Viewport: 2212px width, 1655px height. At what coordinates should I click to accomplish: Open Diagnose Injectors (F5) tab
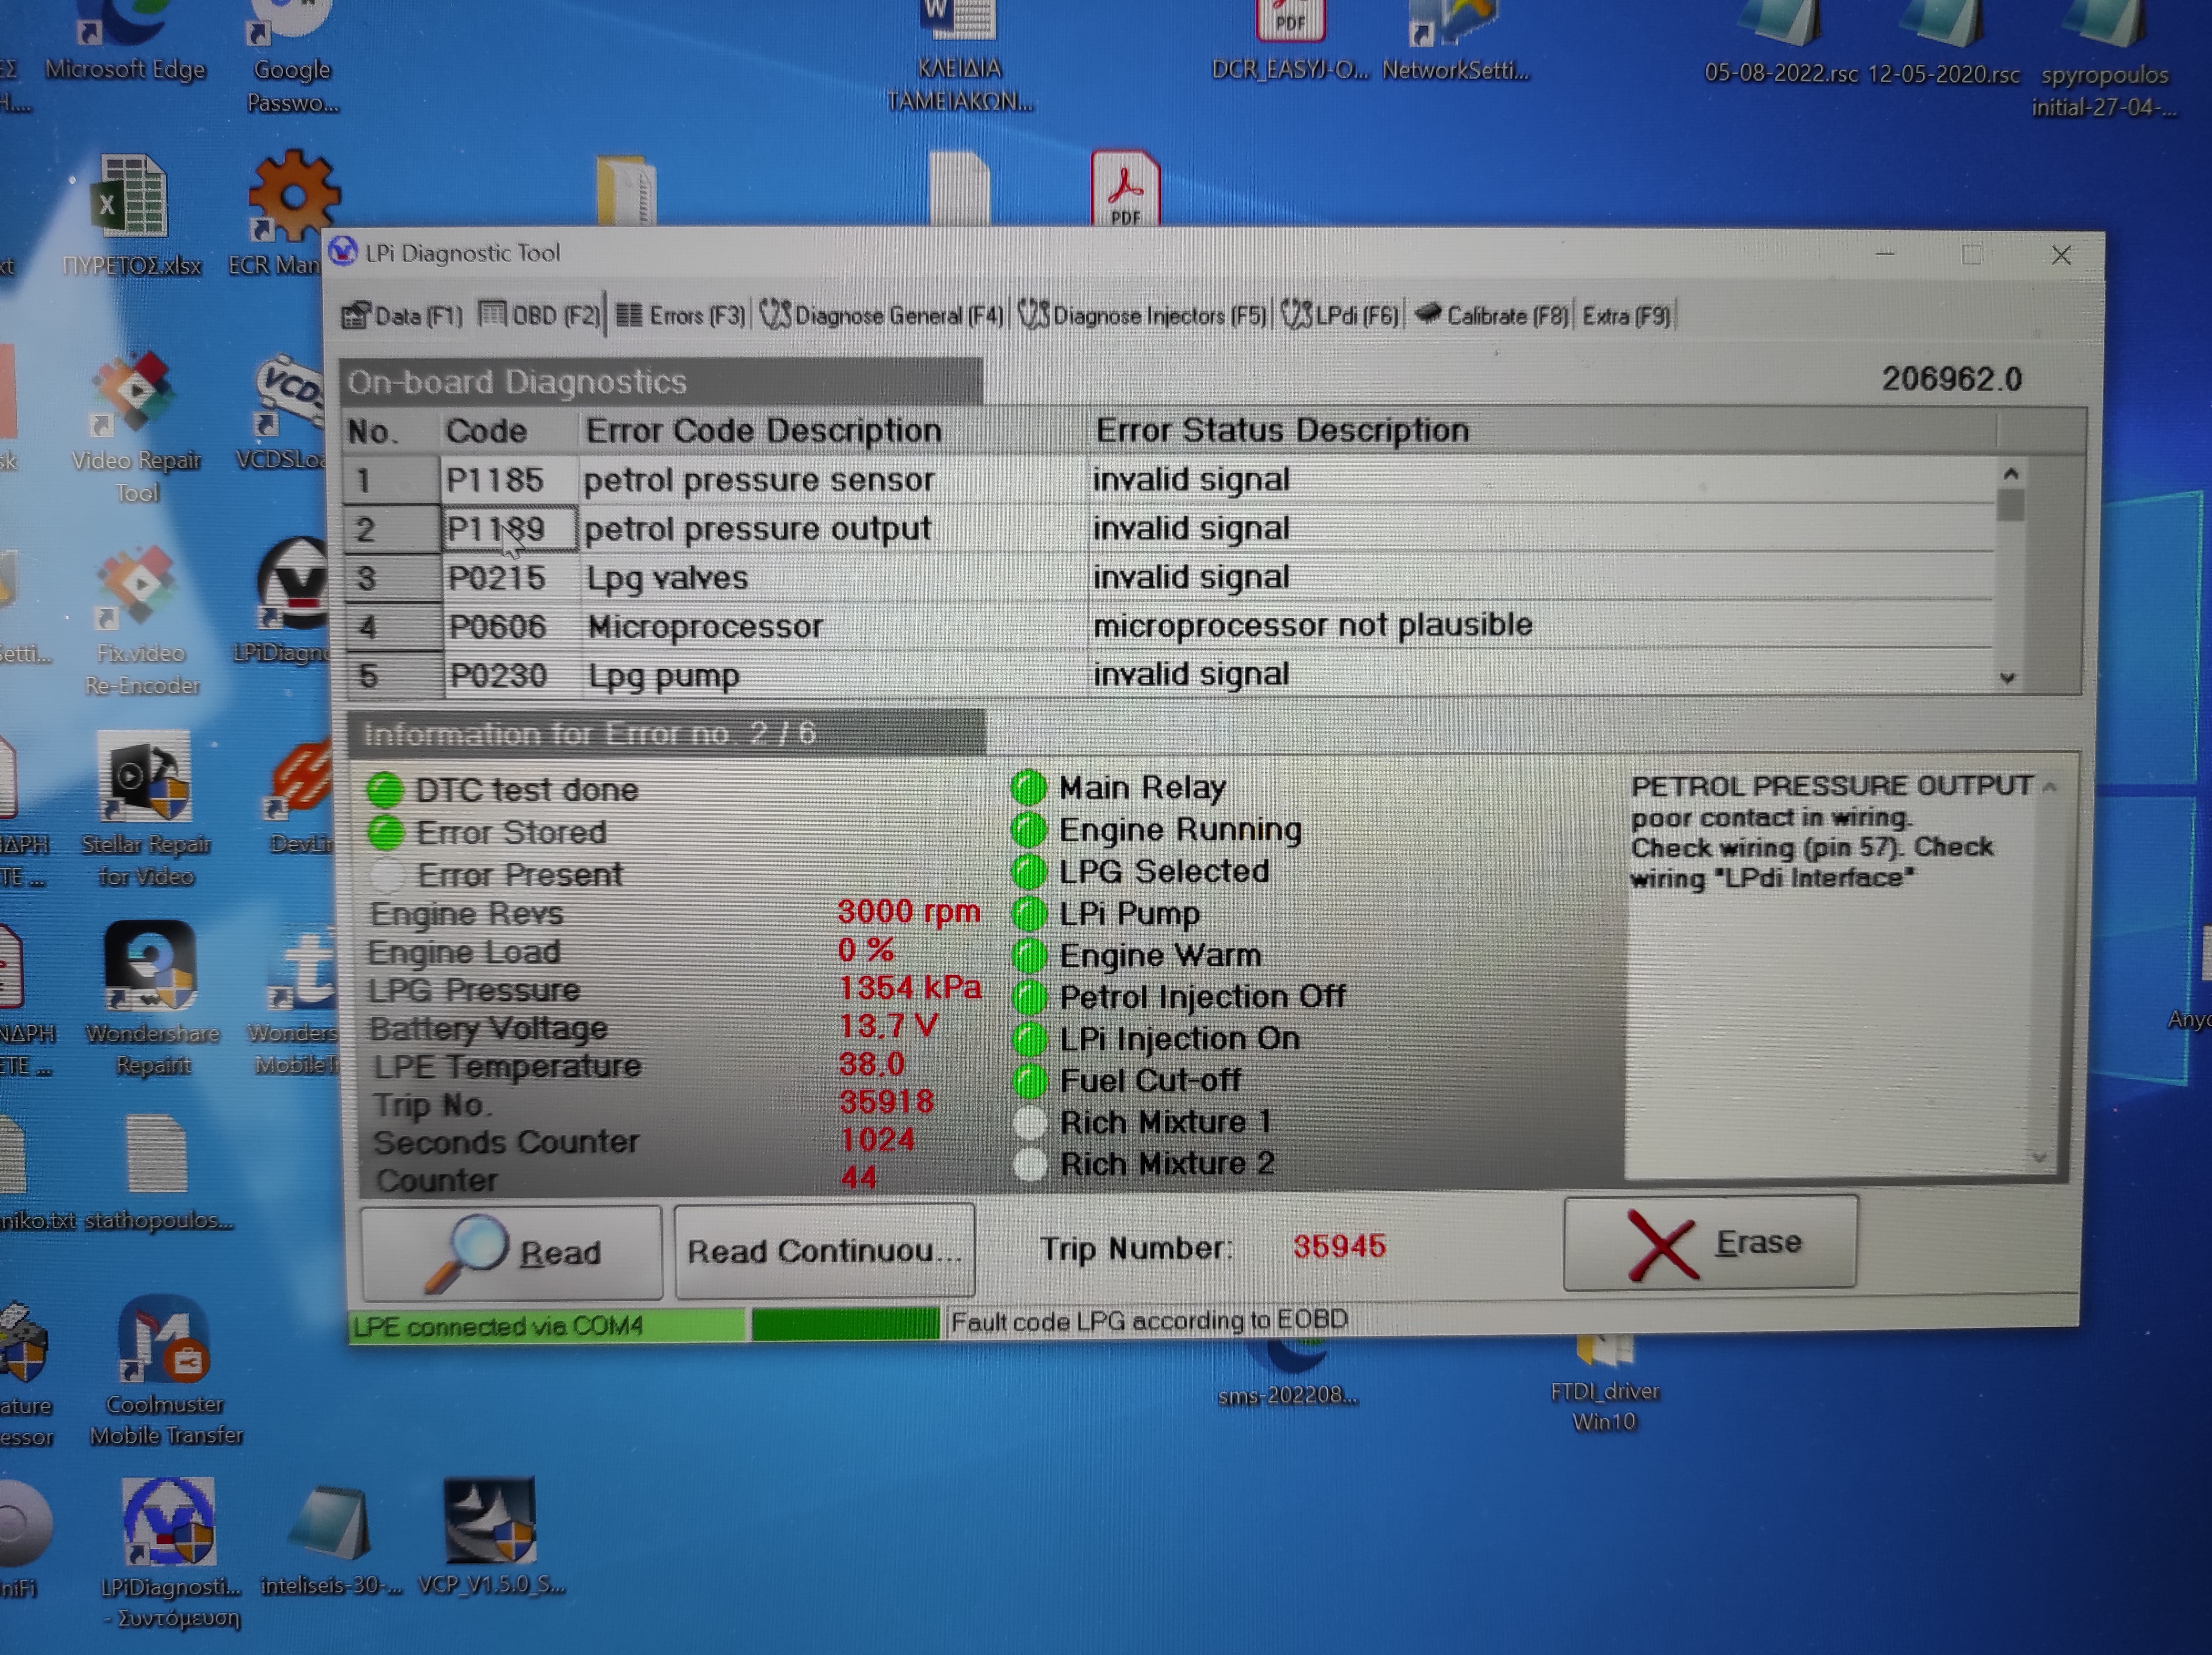[1143, 316]
